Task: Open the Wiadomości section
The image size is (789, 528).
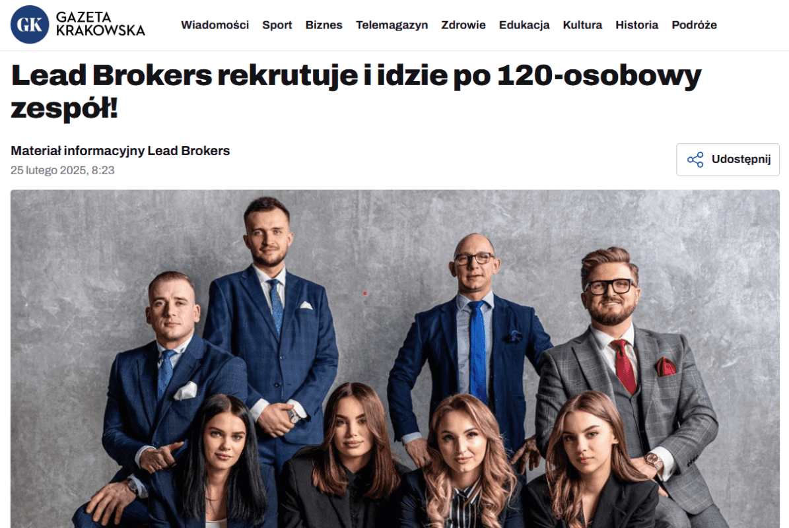Action: click(x=215, y=25)
